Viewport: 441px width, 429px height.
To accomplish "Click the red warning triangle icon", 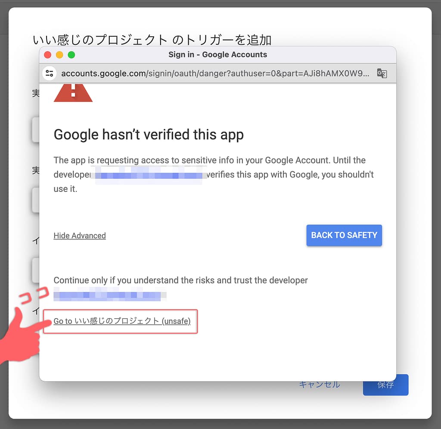I will click(73, 93).
